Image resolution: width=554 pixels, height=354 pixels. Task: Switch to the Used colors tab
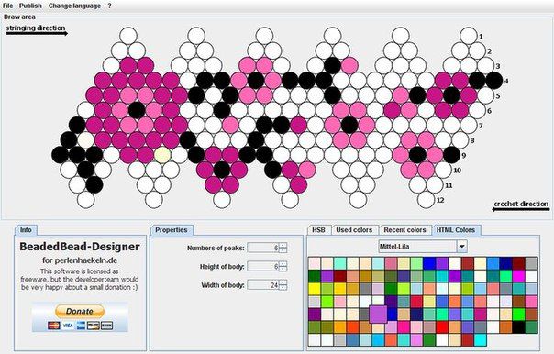tap(354, 230)
